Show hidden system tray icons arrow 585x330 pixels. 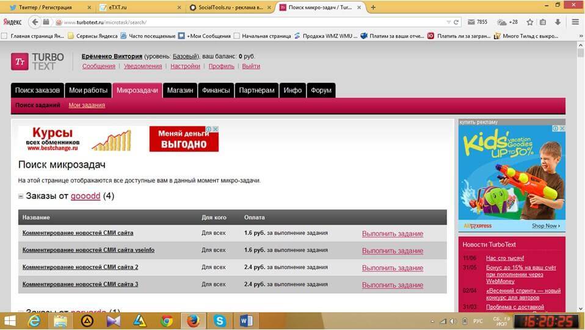(432, 321)
